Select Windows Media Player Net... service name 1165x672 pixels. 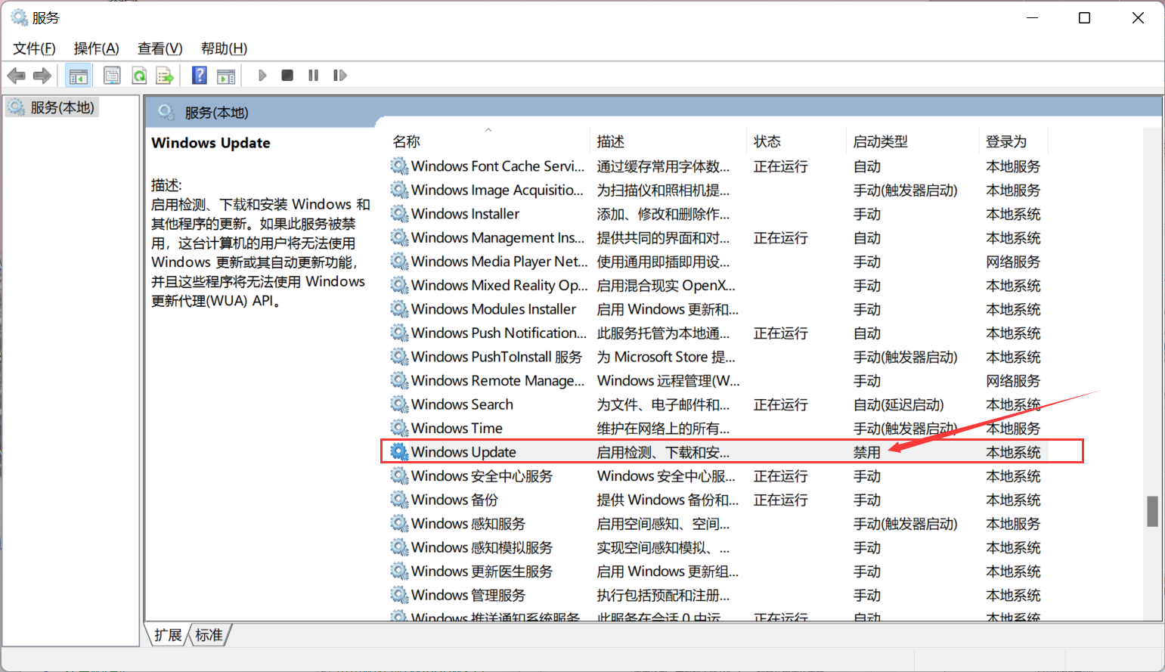500,262
